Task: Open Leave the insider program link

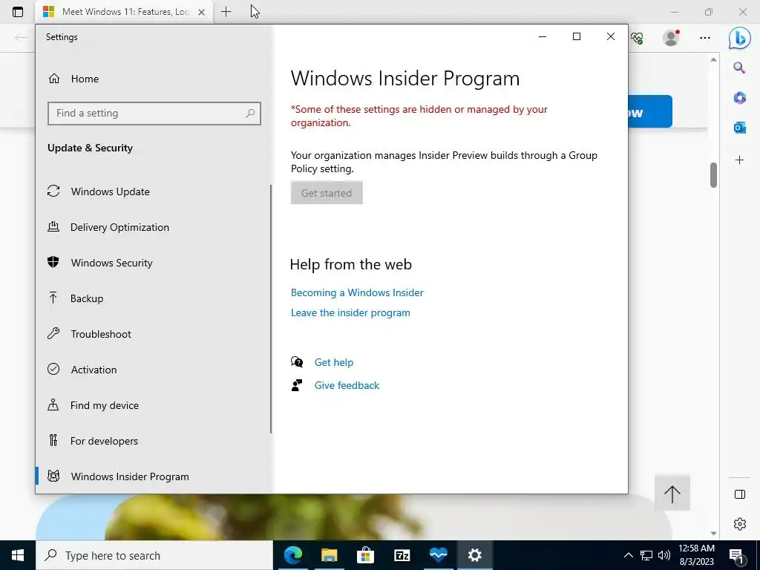Action: pos(350,312)
